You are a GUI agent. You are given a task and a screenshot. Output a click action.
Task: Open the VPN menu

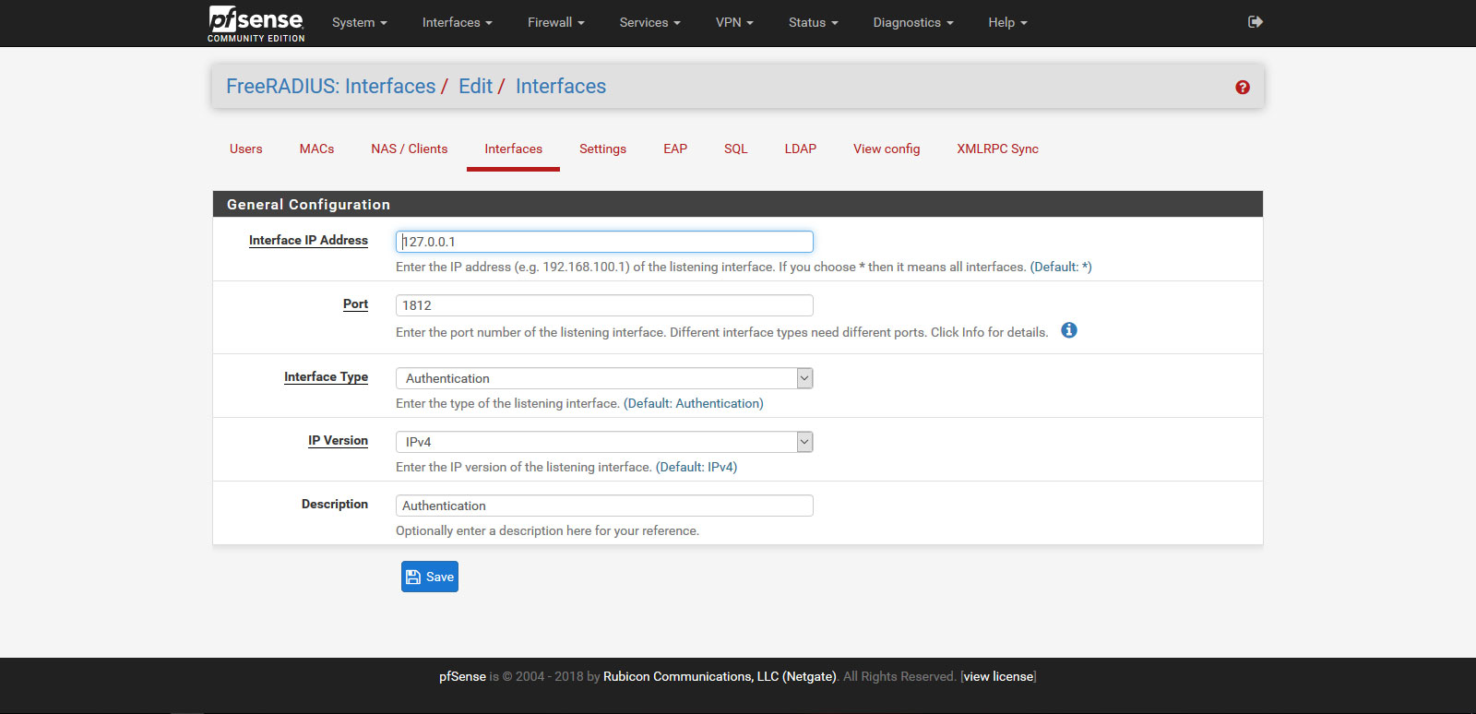(735, 22)
